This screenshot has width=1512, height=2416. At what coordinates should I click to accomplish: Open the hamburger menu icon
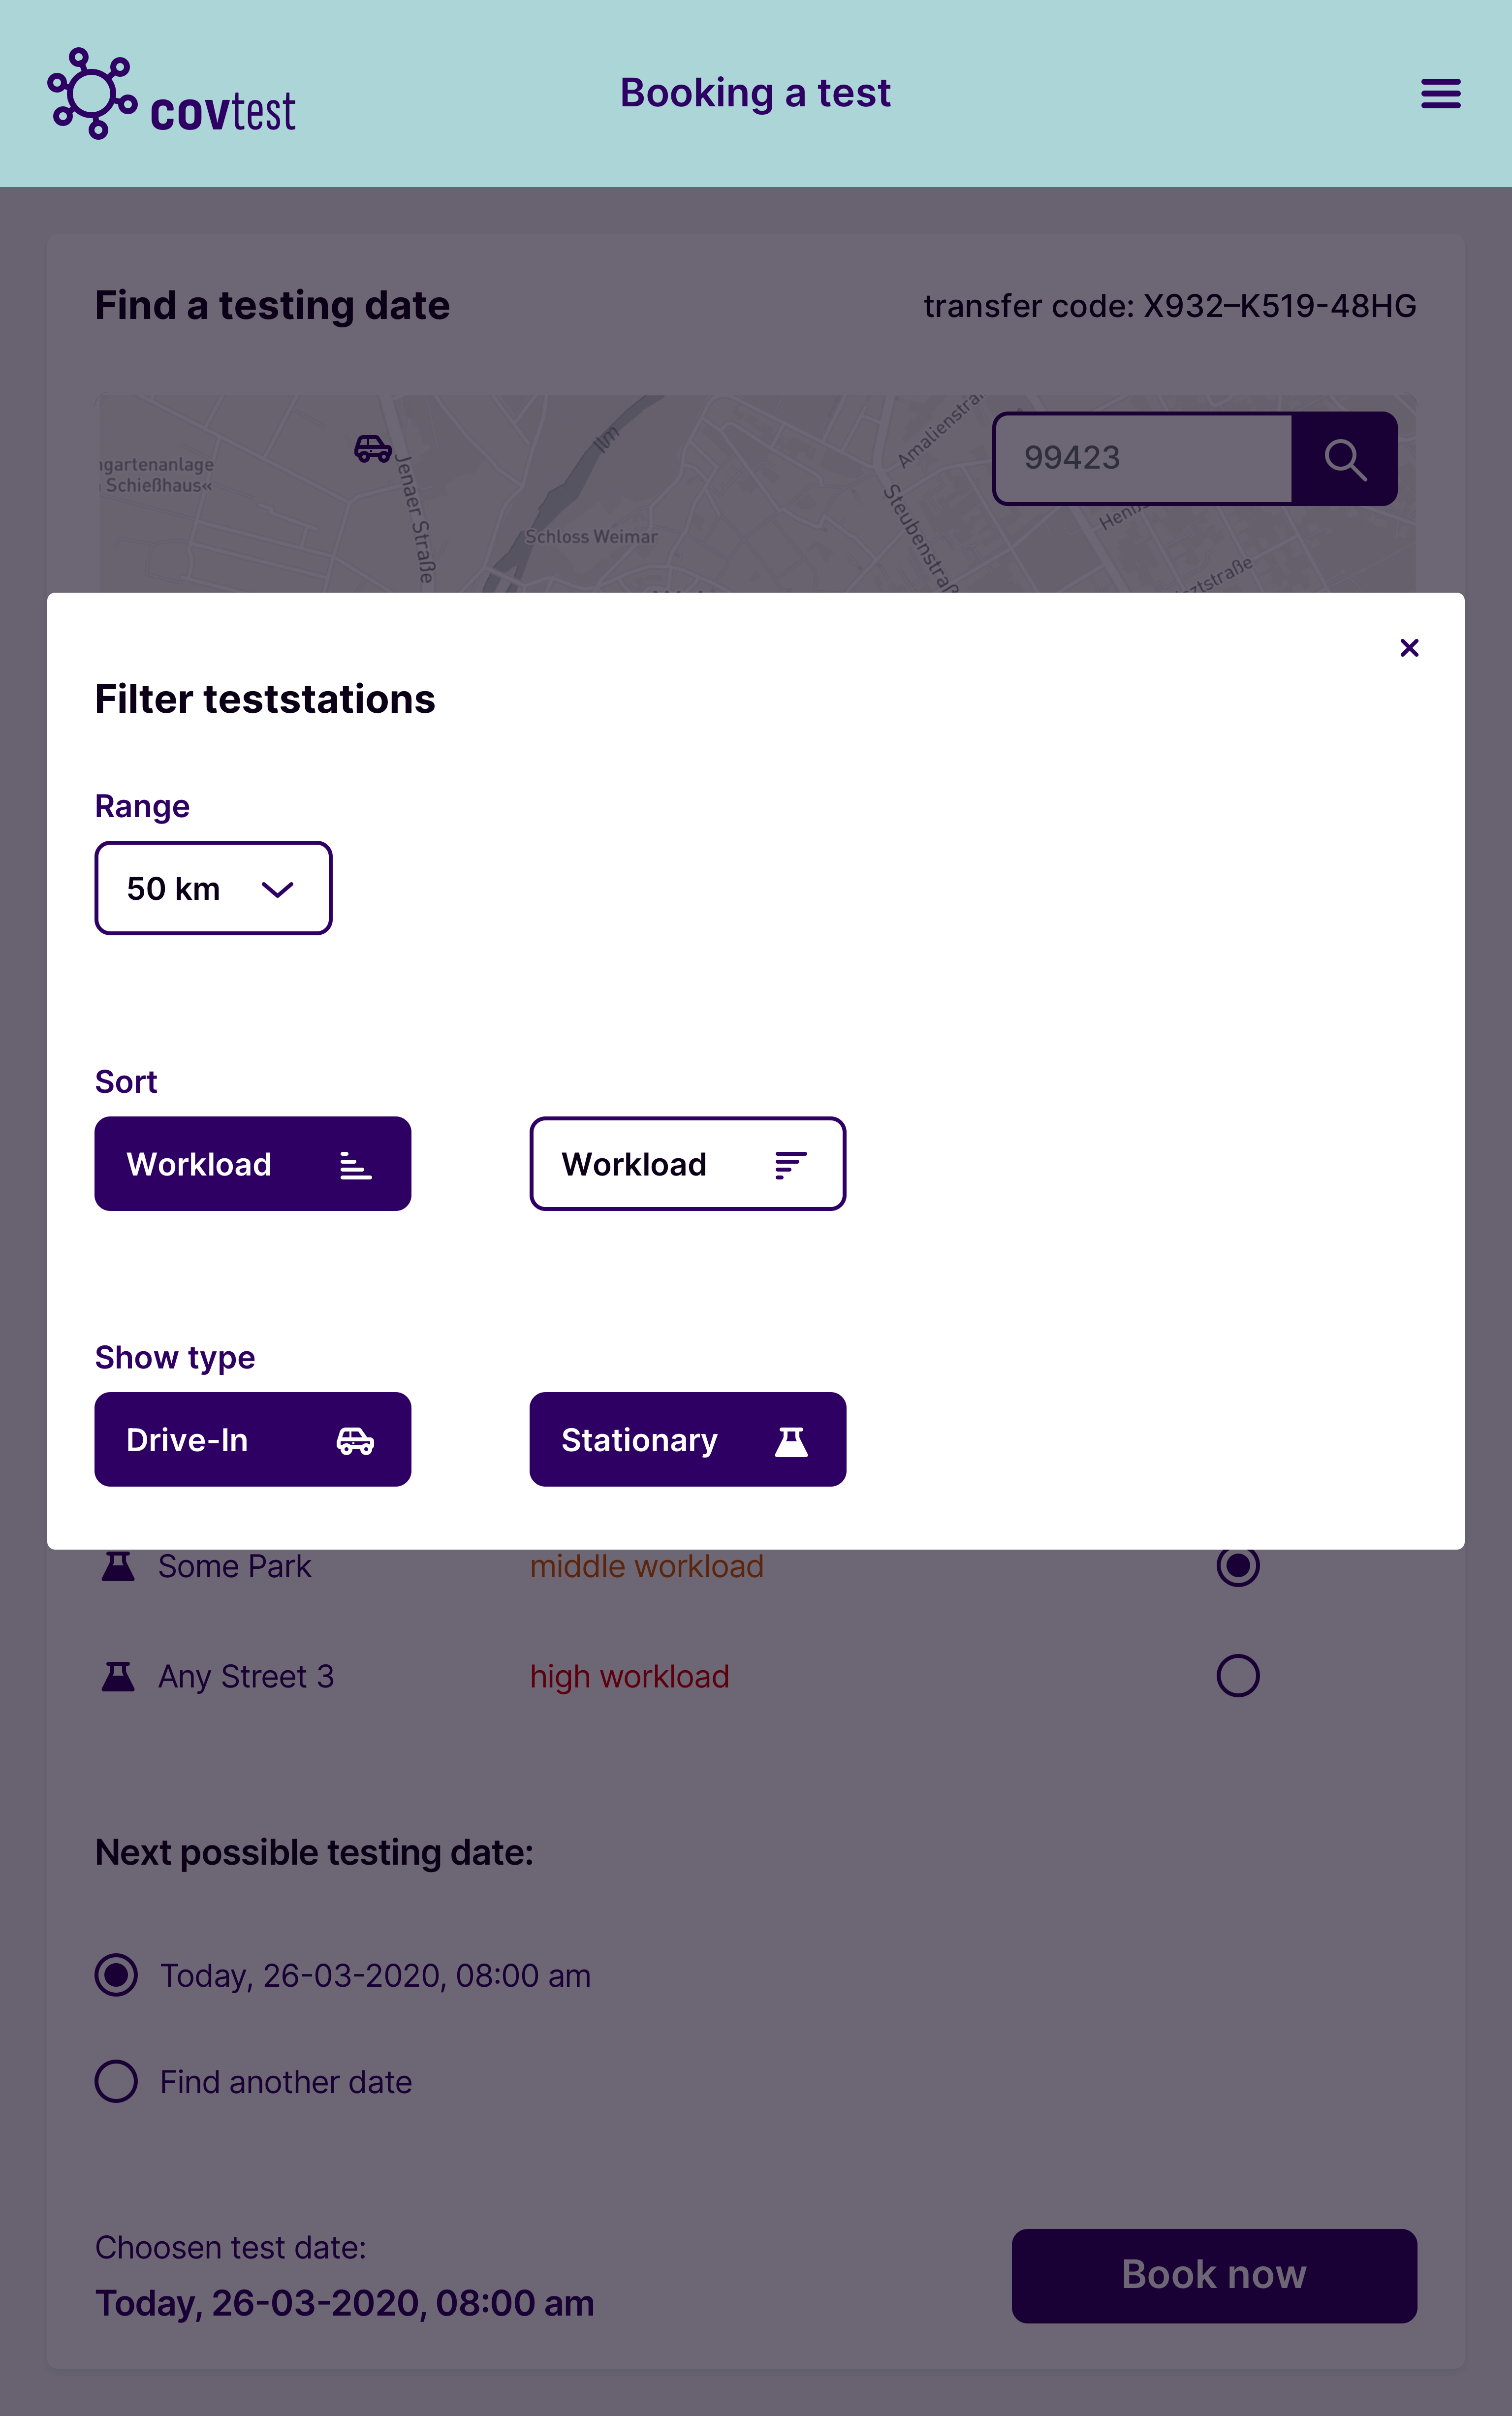point(1440,94)
